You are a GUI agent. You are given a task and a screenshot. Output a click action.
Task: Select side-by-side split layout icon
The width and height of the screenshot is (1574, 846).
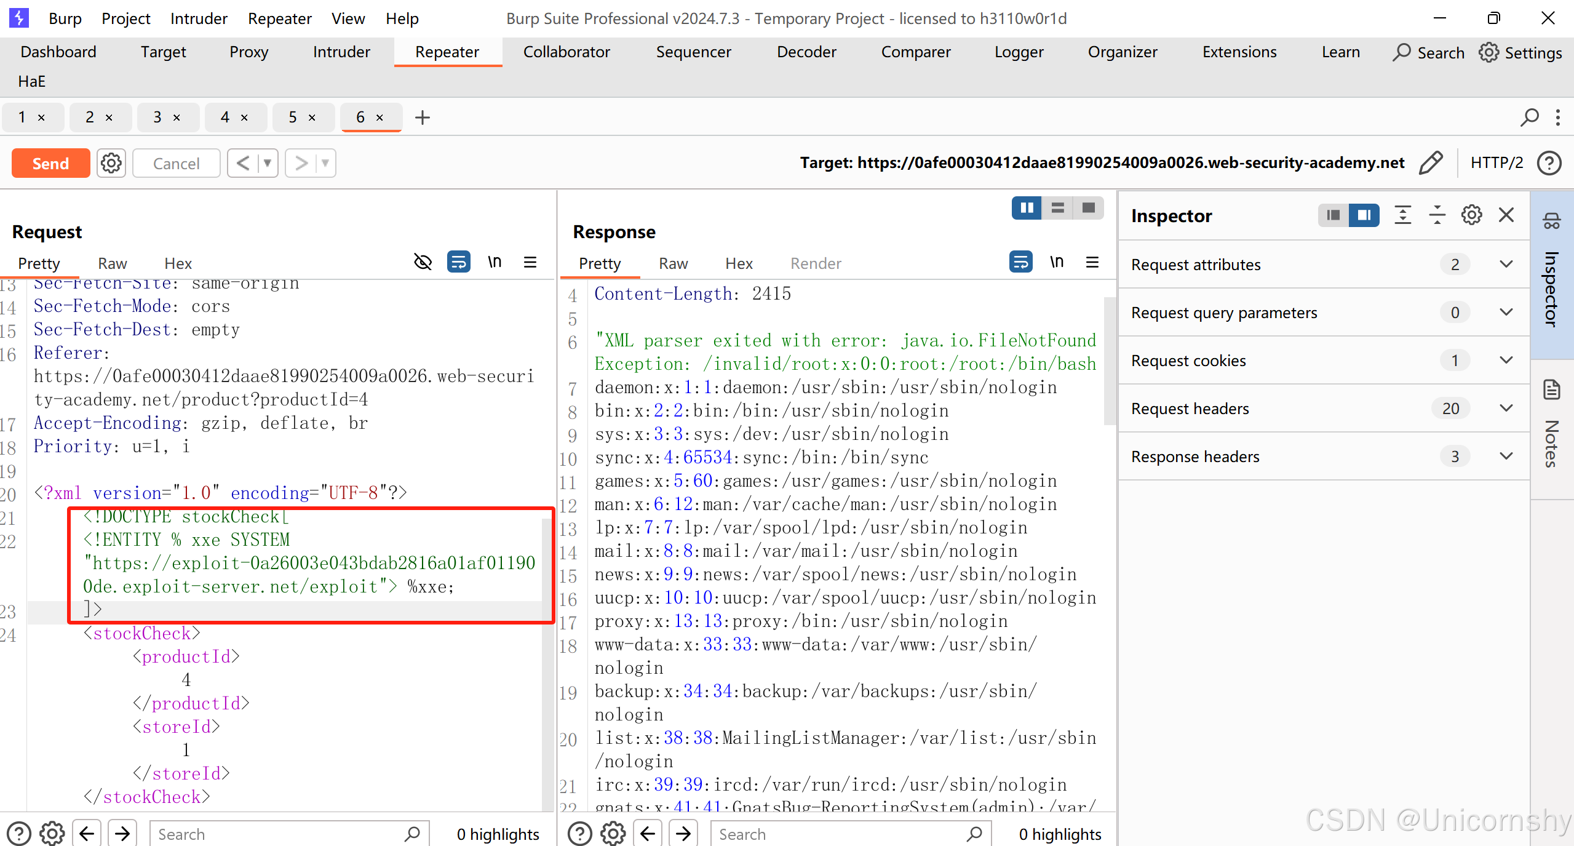click(x=1027, y=209)
